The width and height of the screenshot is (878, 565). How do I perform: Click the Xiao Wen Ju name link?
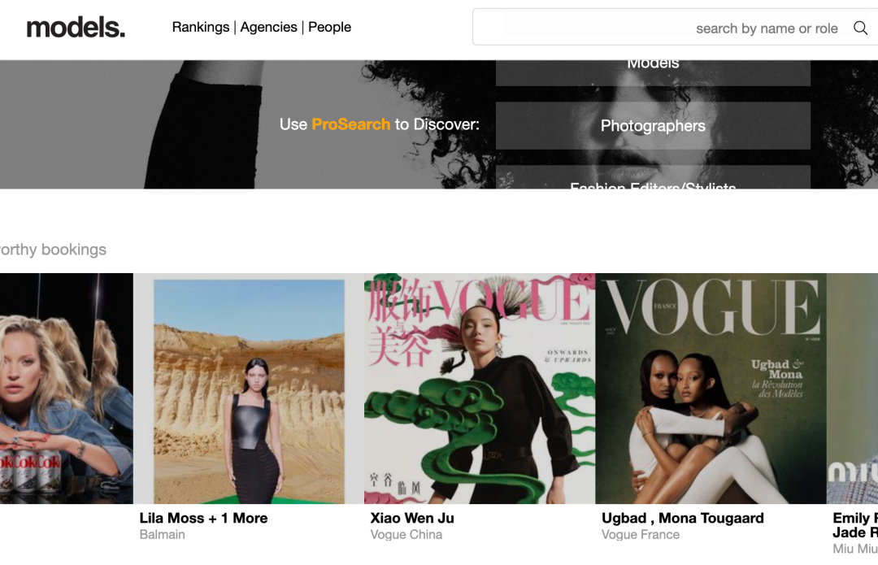(412, 518)
